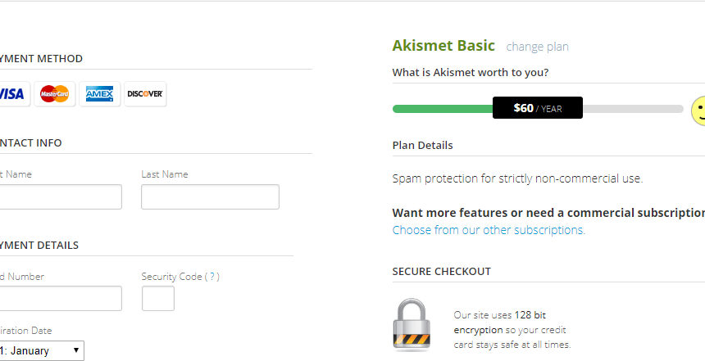Click the gray portion of price slider

tap(633, 109)
